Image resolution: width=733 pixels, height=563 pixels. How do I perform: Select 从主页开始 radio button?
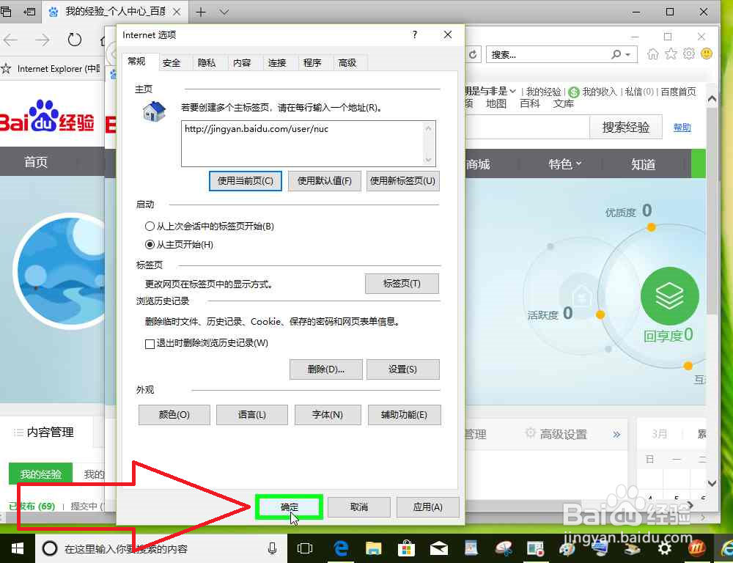pyautogui.click(x=150, y=244)
